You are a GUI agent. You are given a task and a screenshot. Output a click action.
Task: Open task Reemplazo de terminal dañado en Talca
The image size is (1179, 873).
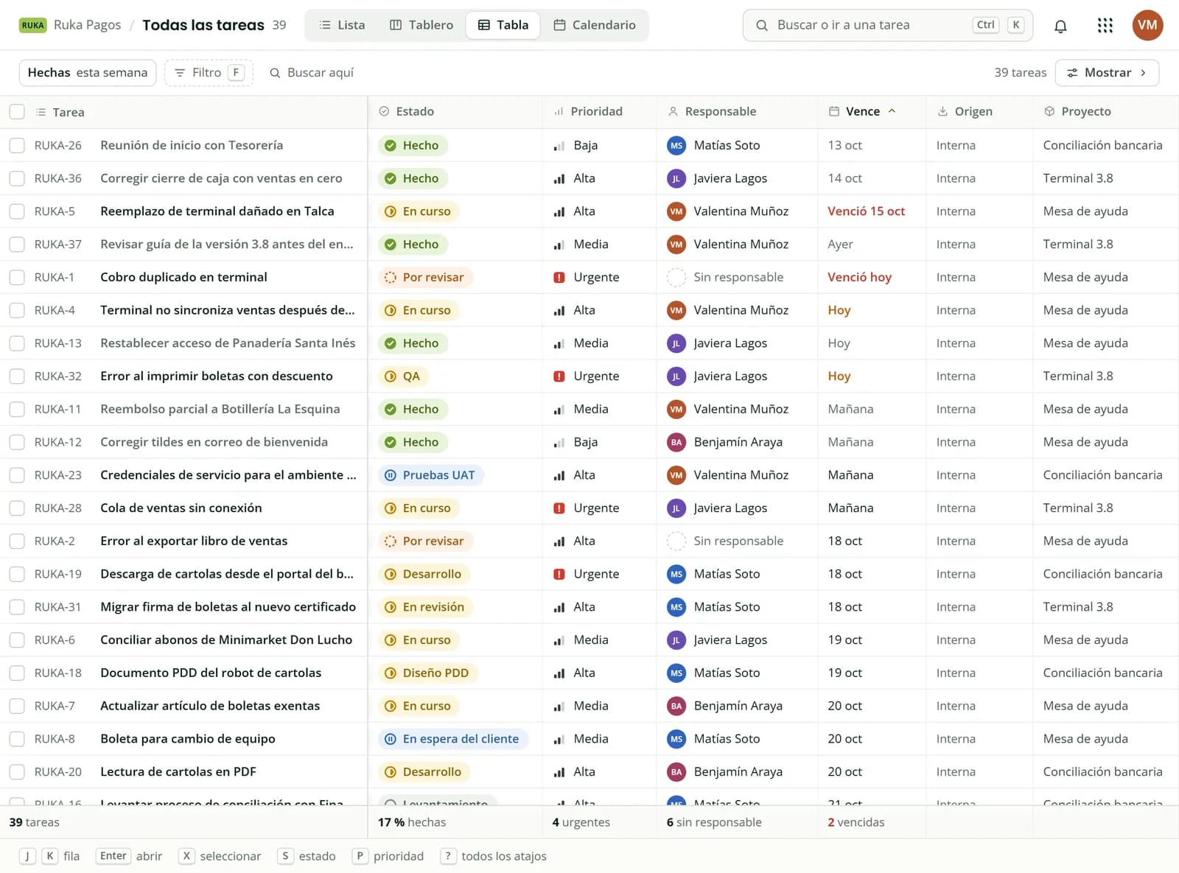(217, 211)
